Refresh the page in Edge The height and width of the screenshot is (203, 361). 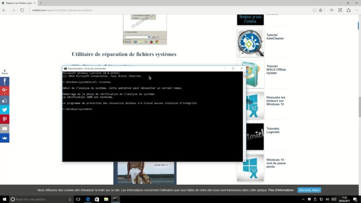(22, 10)
